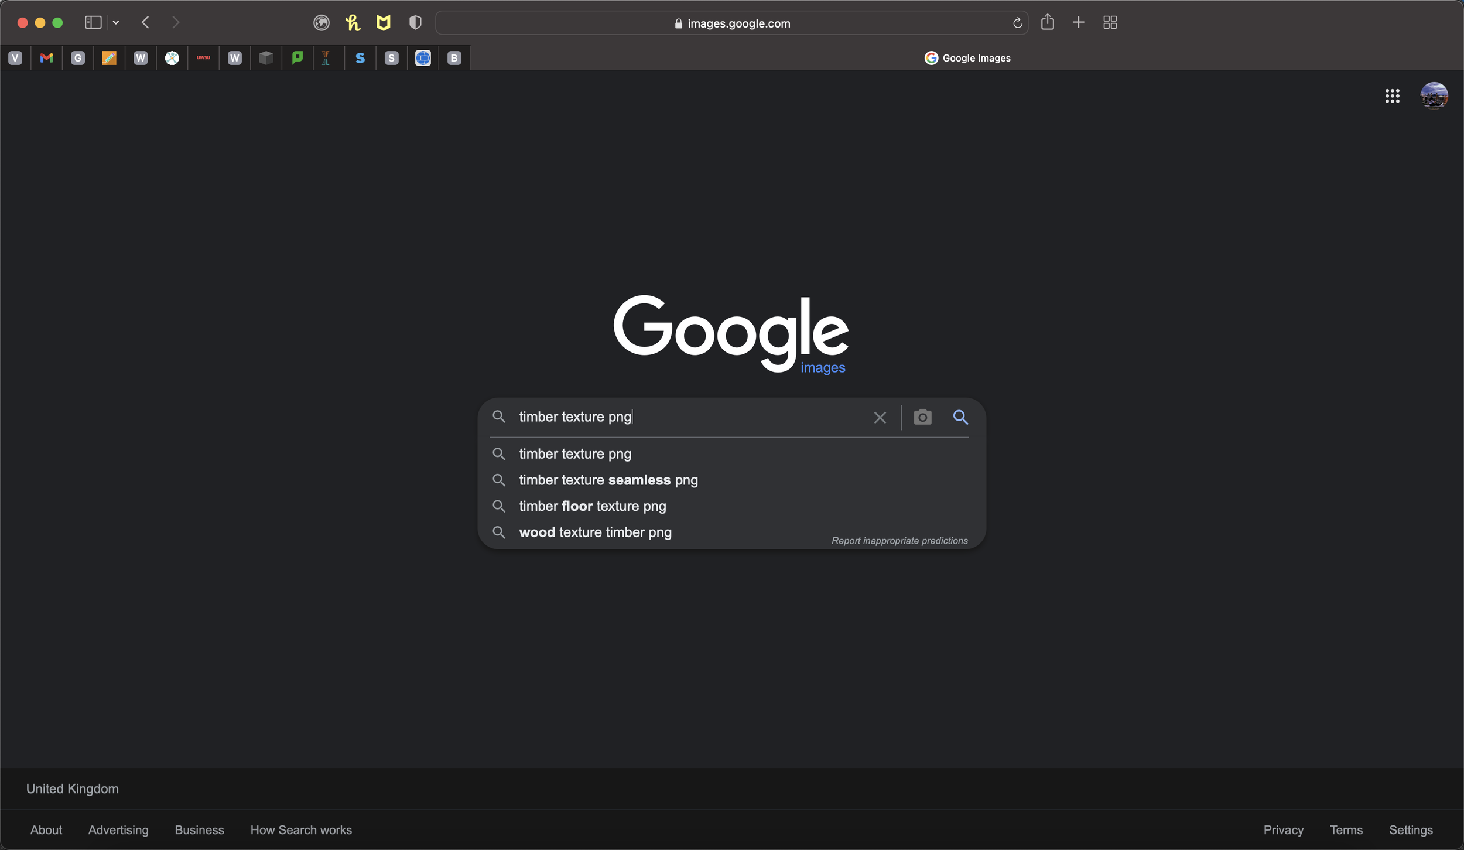Switch to the pinned blue S tab
Viewport: 1464px width, 850px height.
point(360,57)
